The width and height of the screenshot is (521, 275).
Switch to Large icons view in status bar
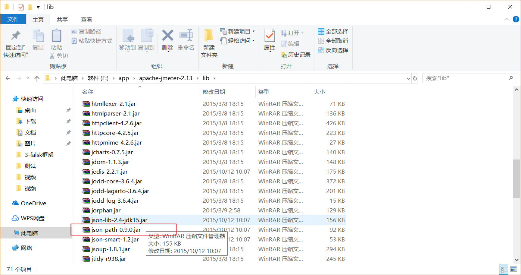514,269
